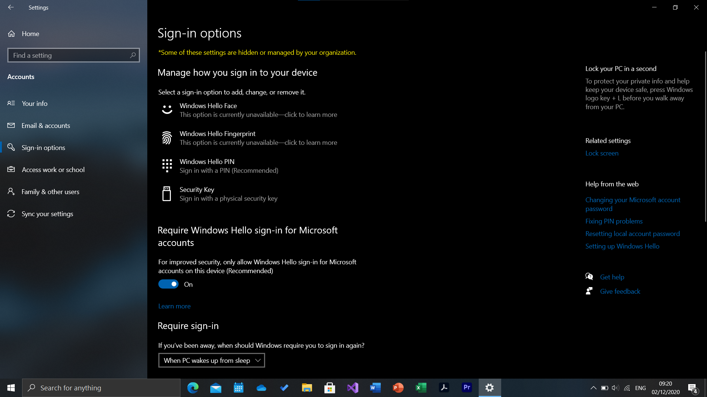Click the Give feedback person icon

click(x=589, y=291)
